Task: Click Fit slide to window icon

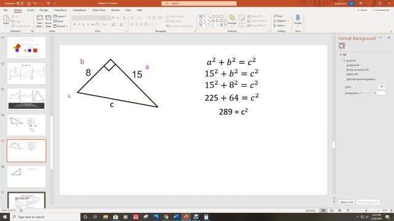Action: pos(392,211)
